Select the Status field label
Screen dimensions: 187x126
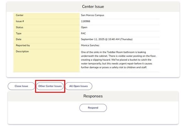click(x=19, y=27)
